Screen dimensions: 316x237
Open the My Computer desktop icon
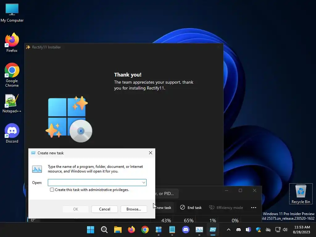tap(12, 12)
